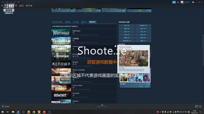Open the Project Castaway capsule image
The image size is (204, 114).
[61, 72]
